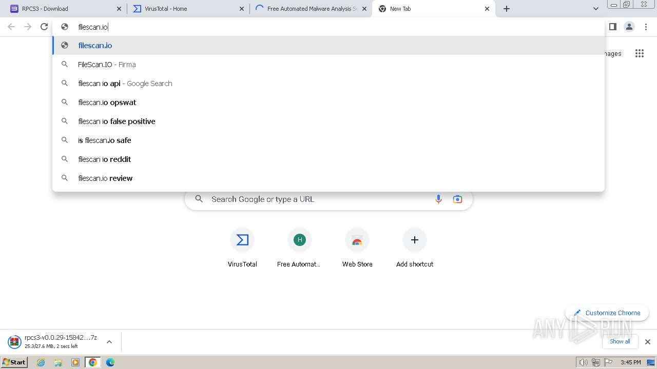This screenshot has height=369, width=657.
Task: Select the filescan io api suggestion
Action: click(328, 84)
